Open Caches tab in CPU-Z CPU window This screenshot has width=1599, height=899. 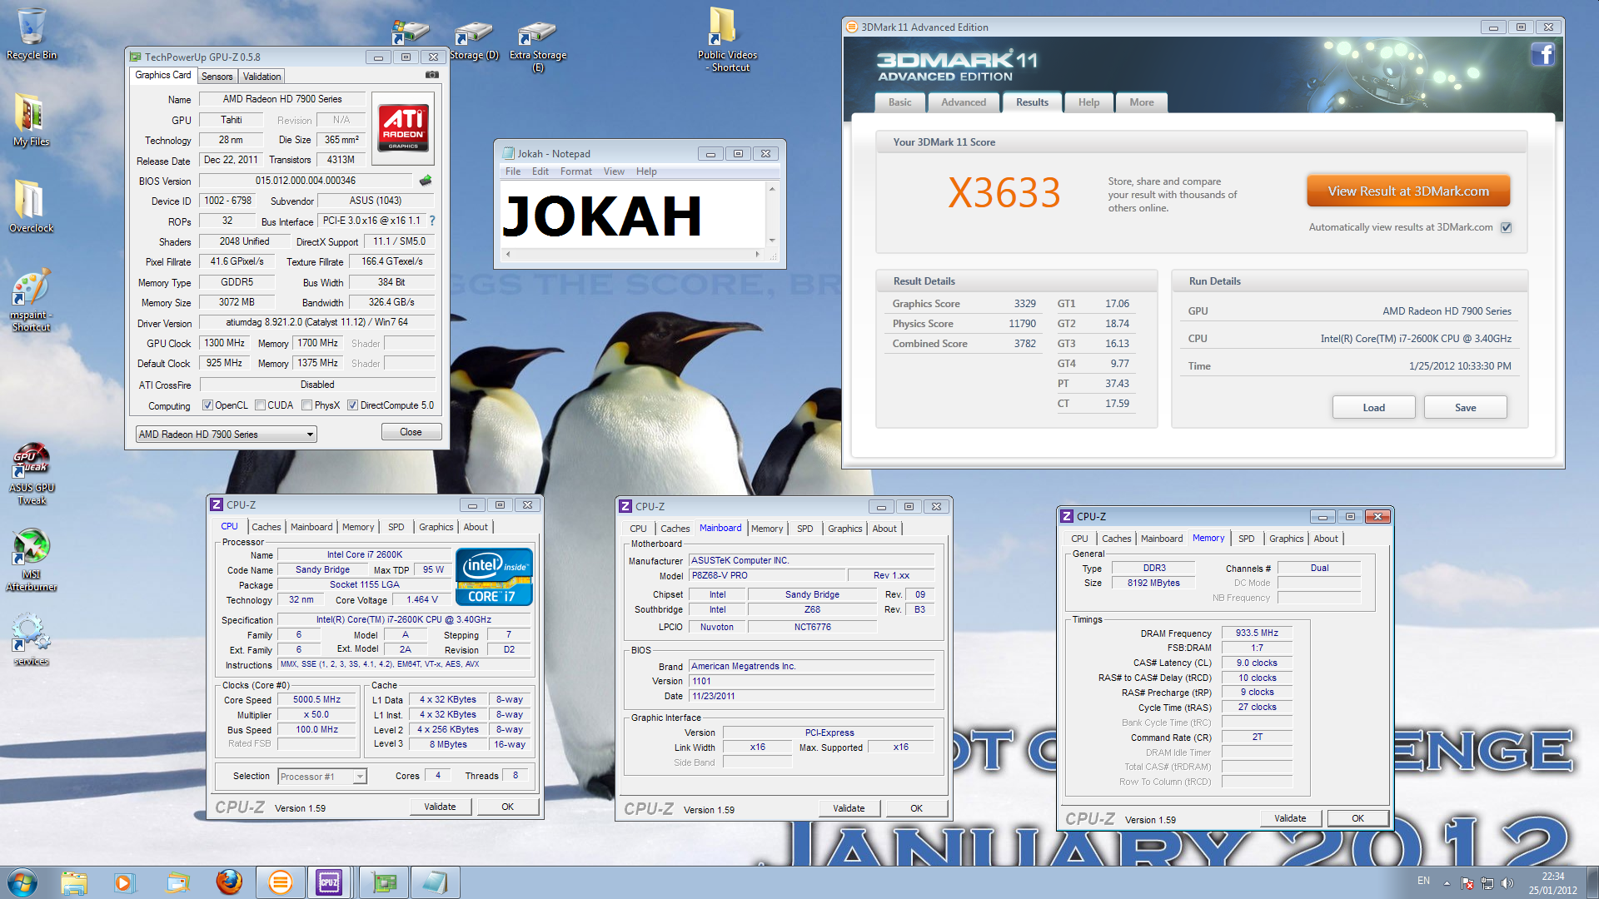[x=266, y=527]
